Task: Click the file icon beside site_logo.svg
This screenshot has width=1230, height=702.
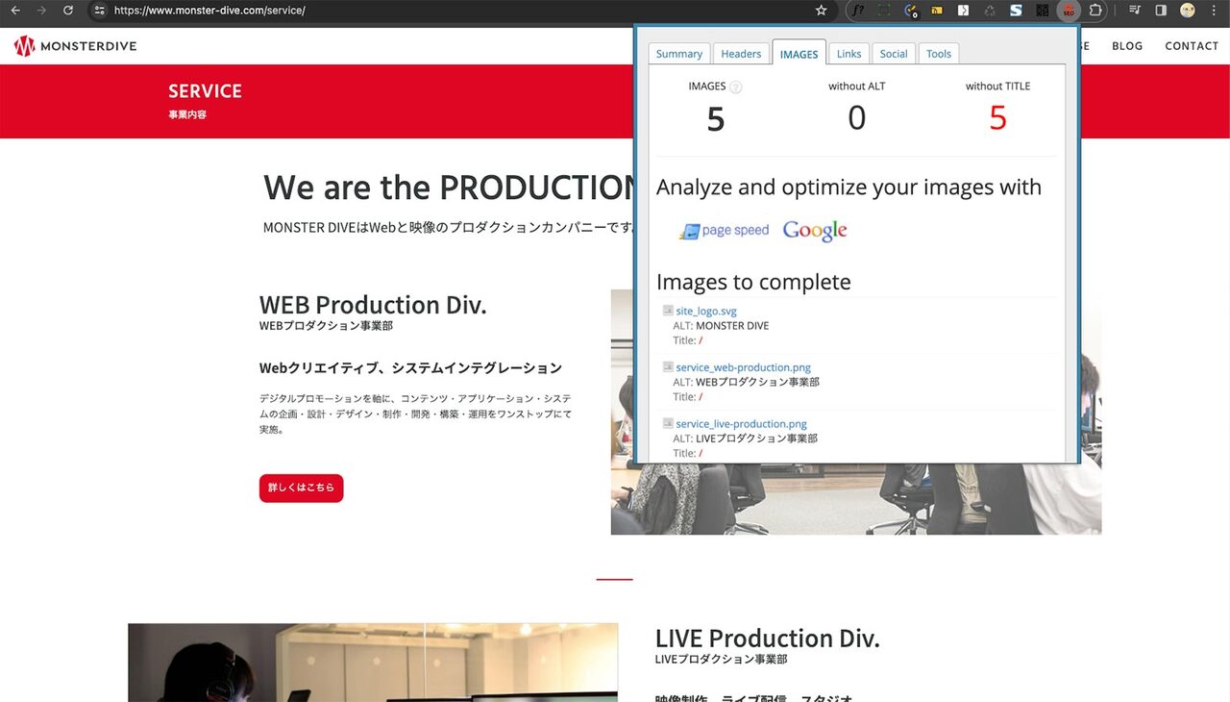Action: (668, 311)
